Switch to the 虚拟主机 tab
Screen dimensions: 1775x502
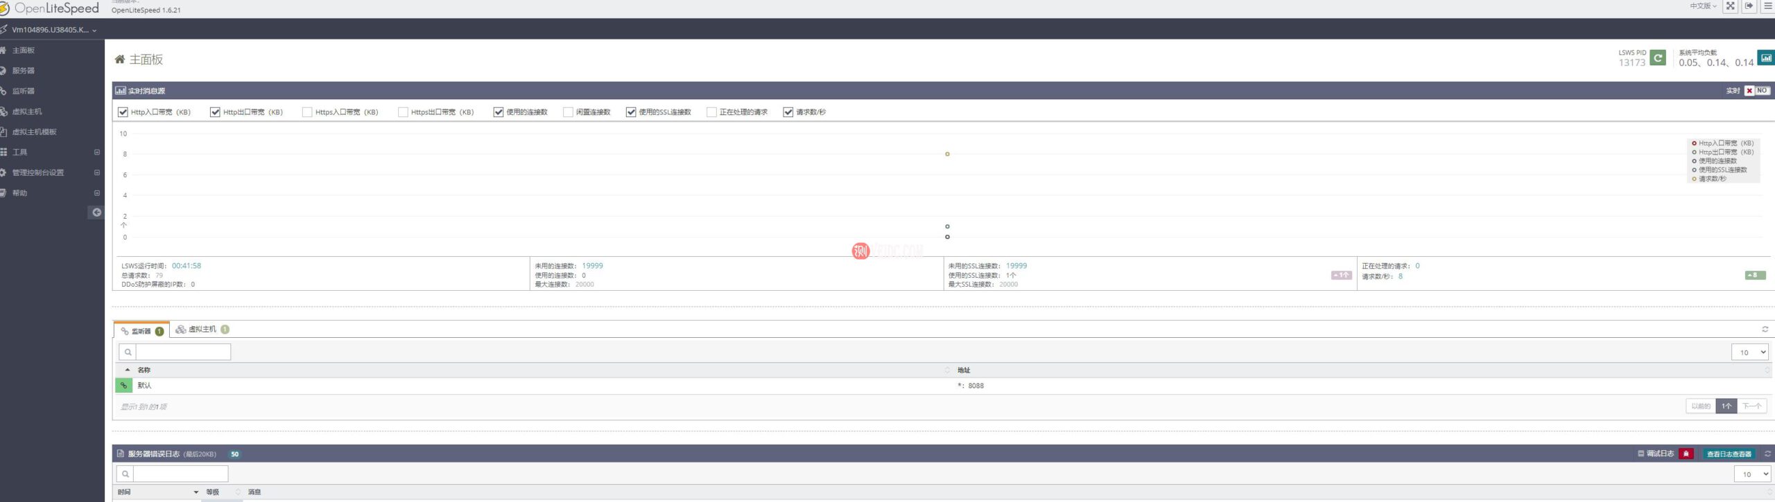202,330
